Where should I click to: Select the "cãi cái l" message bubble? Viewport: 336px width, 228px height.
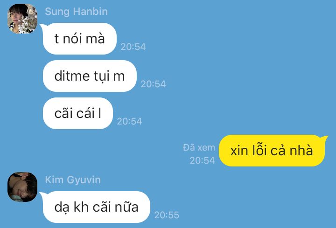(78, 113)
